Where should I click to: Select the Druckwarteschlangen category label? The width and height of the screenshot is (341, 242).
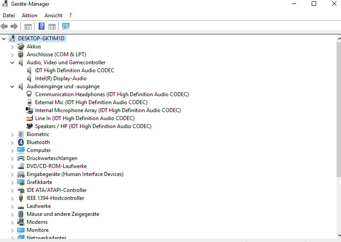[52, 158]
